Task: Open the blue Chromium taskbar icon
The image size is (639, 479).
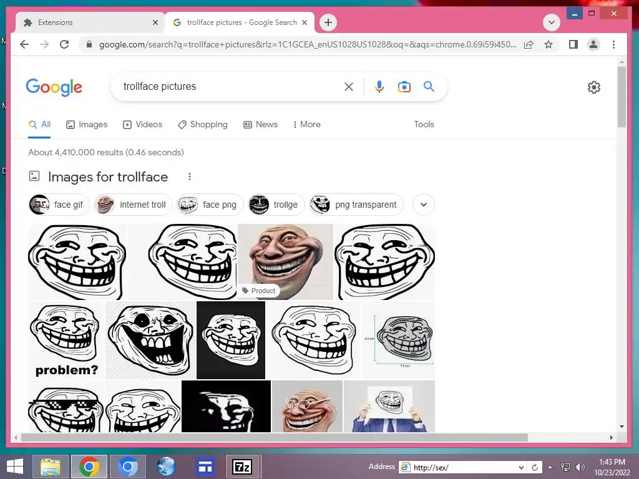Action: 127,467
